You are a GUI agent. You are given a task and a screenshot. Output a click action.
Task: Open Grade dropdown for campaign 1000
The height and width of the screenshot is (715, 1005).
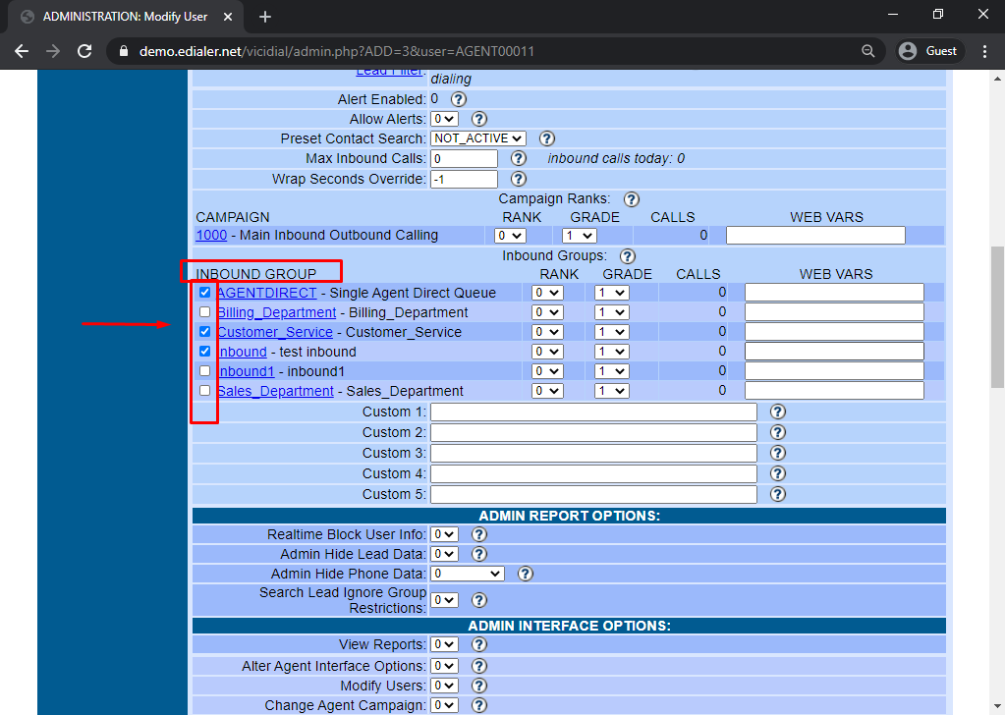point(580,236)
